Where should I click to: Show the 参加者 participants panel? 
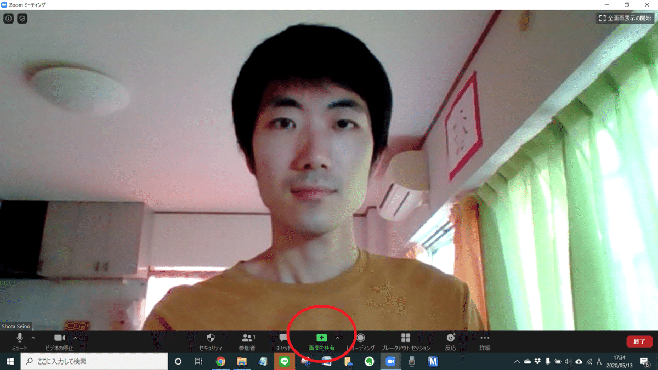(247, 341)
